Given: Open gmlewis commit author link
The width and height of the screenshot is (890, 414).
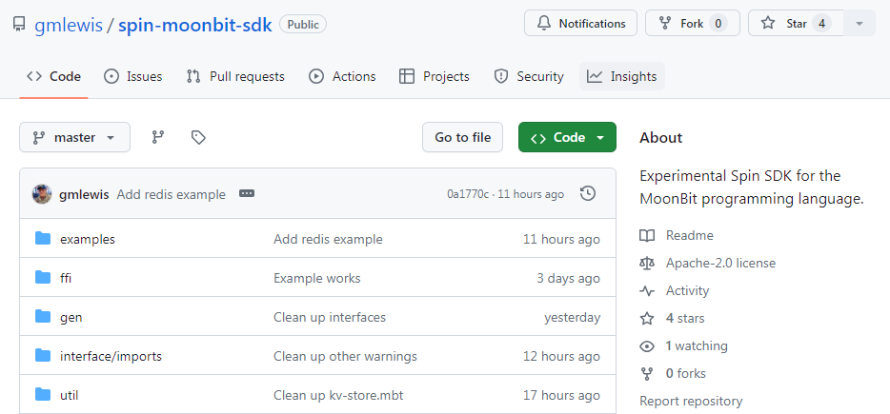Looking at the screenshot, I should (84, 194).
